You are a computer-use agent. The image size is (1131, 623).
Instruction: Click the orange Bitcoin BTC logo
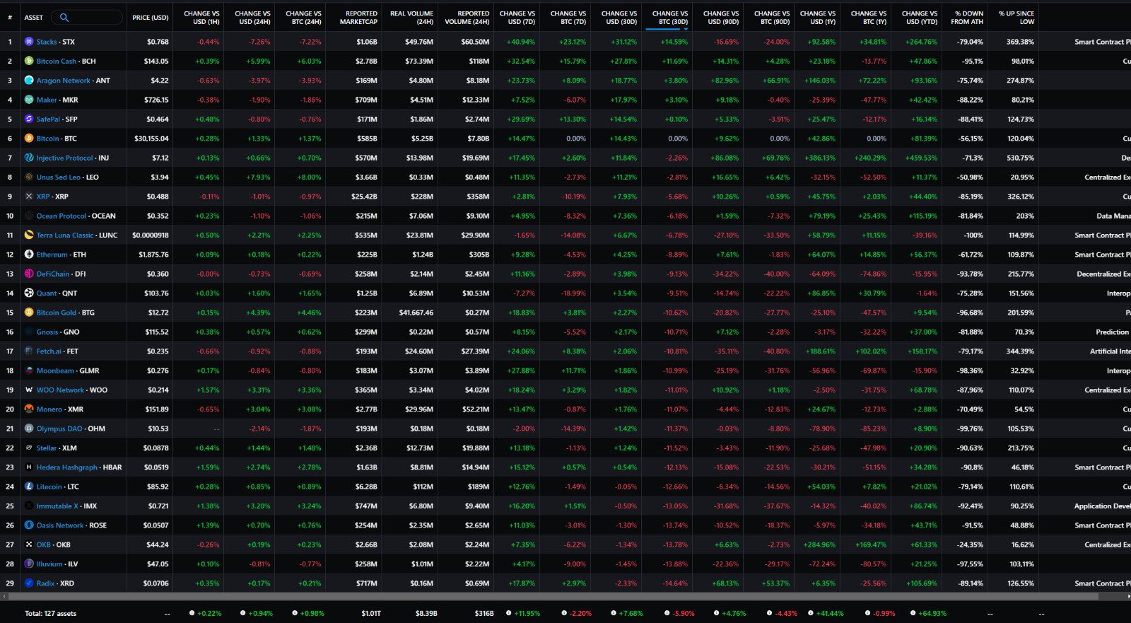point(29,139)
